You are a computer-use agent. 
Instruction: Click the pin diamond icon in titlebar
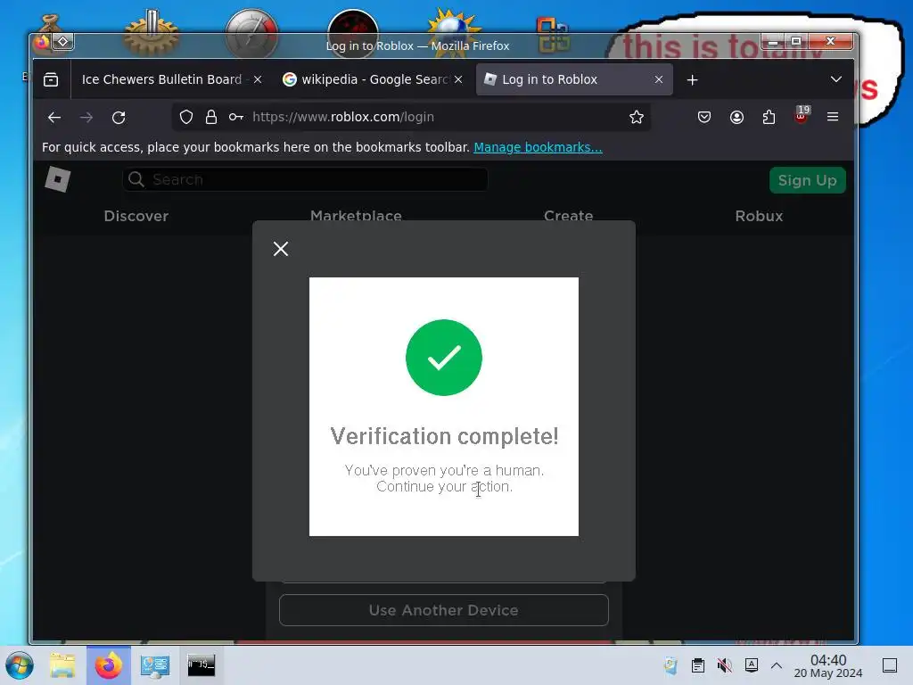click(63, 41)
